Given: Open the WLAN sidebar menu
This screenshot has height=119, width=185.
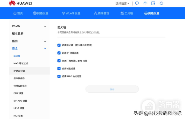Looking at the screenshot, I should [x=16, y=26].
